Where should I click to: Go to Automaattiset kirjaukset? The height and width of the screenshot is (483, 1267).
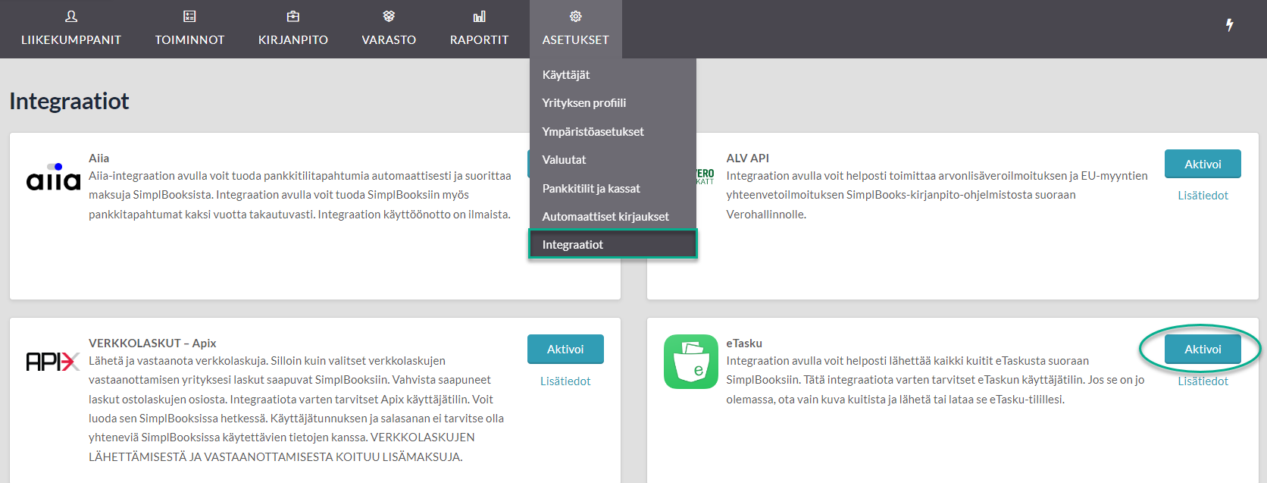[x=612, y=217]
